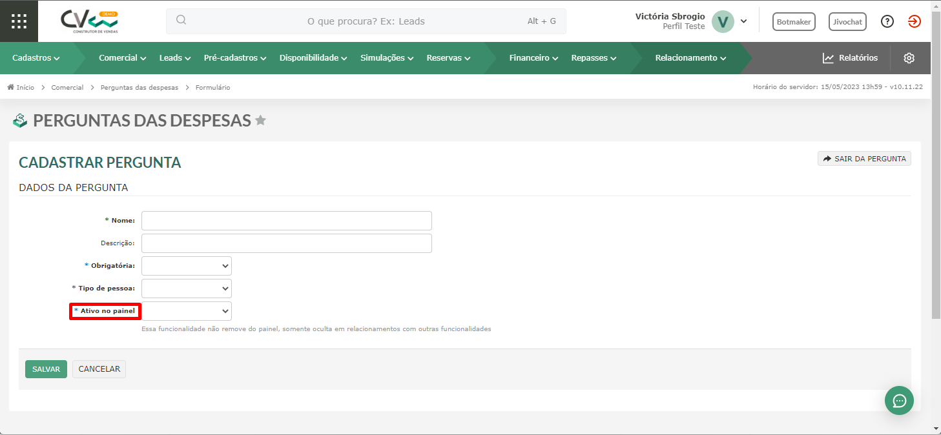Image resolution: width=941 pixels, height=435 pixels.
Task: Open the apps grid menu icon
Action: coord(19,21)
